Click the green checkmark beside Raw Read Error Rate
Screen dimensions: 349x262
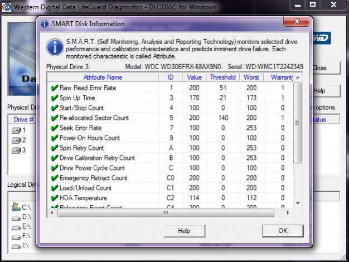pyautogui.click(x=55, y=88)
